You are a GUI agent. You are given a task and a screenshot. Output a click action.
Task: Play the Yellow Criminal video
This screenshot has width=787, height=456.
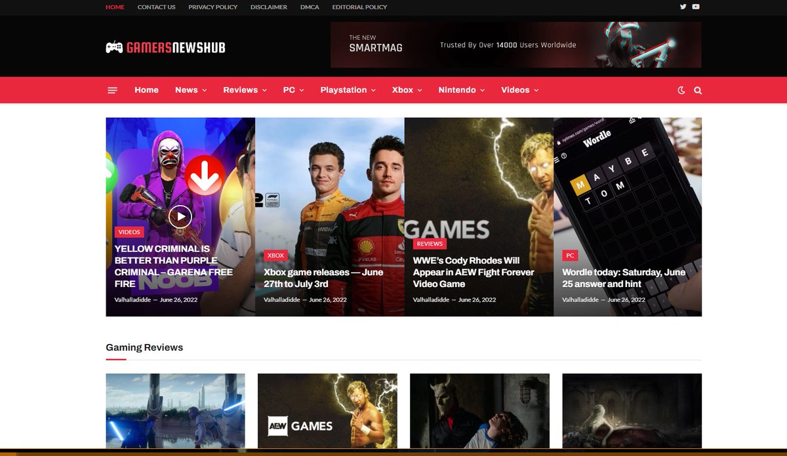click(180, 216)
